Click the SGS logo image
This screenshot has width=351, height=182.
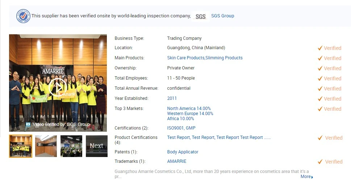tap(201, 16)
